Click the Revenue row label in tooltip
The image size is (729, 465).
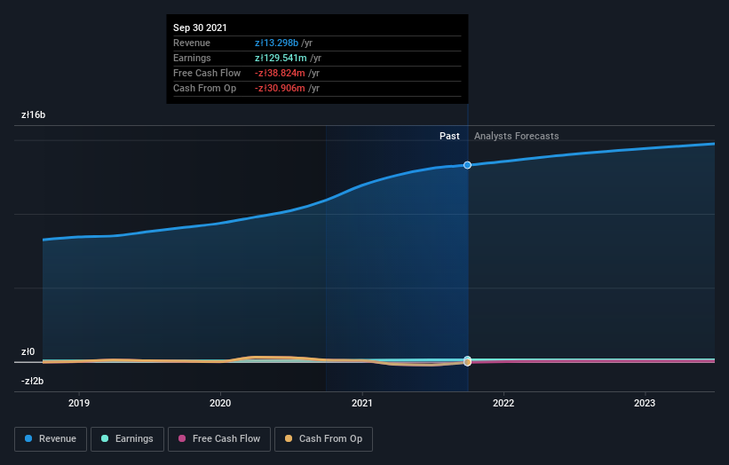(192, 43)
